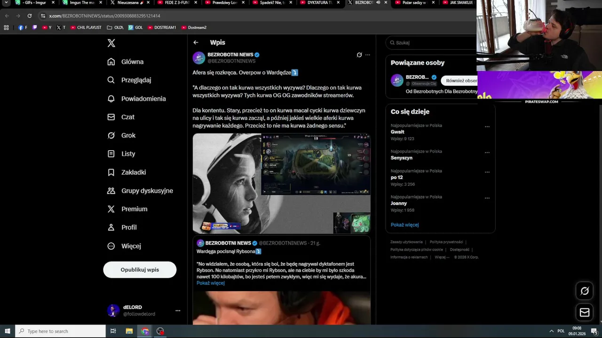Open DOSTREAM1 bookmark
This screenshot has height=338, width=602.
162,27
